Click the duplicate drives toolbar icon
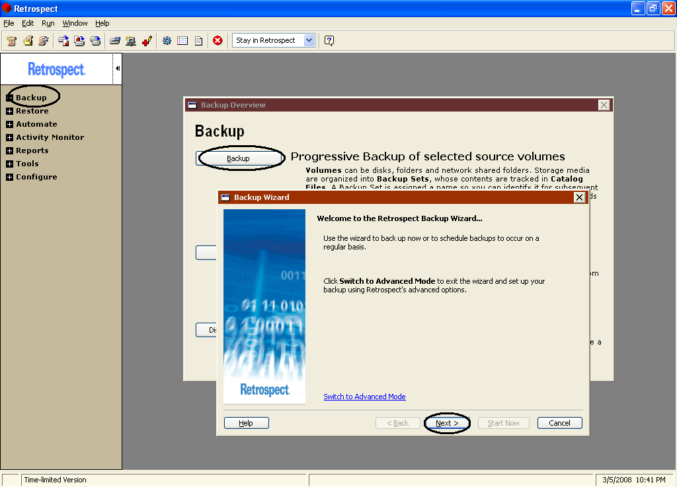Viewport: 677px width, 487px height. (95, 40)
